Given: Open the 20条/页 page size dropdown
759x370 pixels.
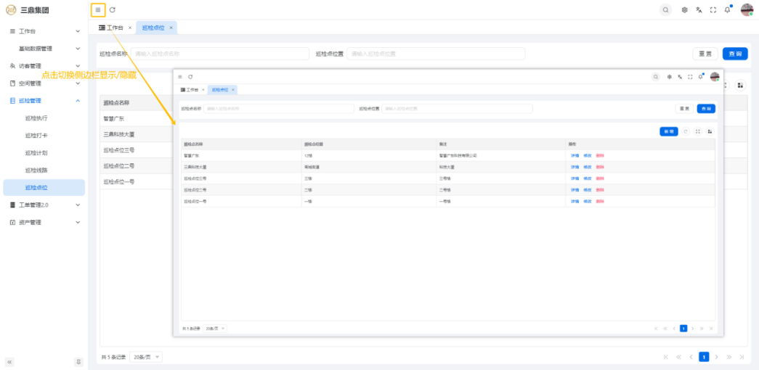Looking at the screenshot, I should (x=147, y=357).
